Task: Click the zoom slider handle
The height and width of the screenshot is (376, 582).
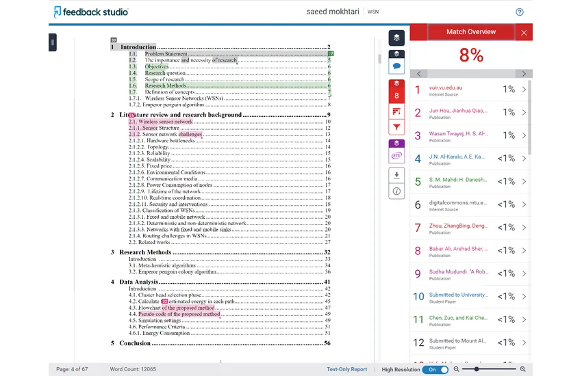Action: click(476, 369)
